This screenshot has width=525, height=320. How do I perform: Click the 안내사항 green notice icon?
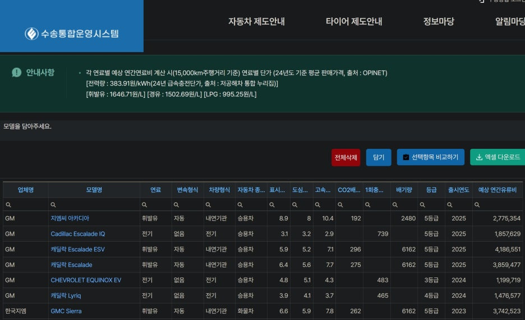(x=16, y=72)
